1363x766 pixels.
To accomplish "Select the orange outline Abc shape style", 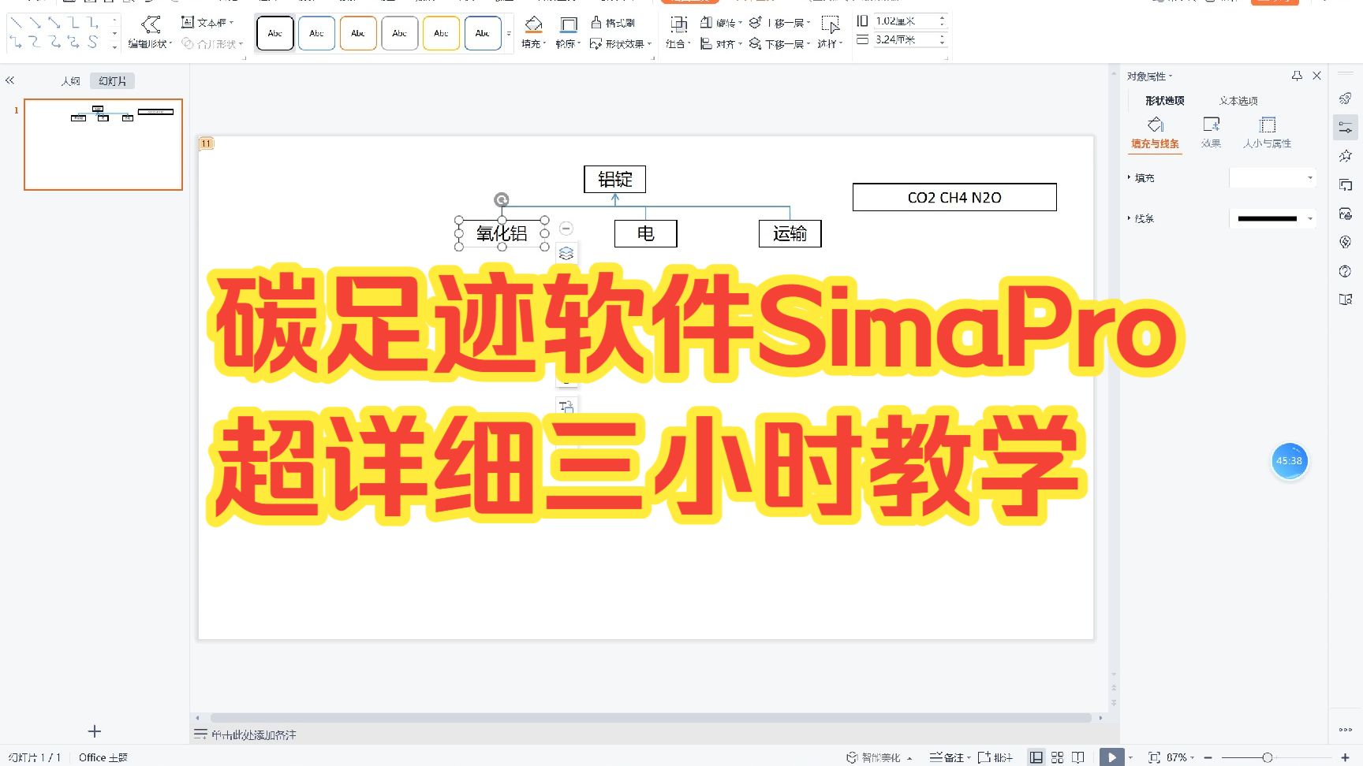I will (x=358, y=33).
